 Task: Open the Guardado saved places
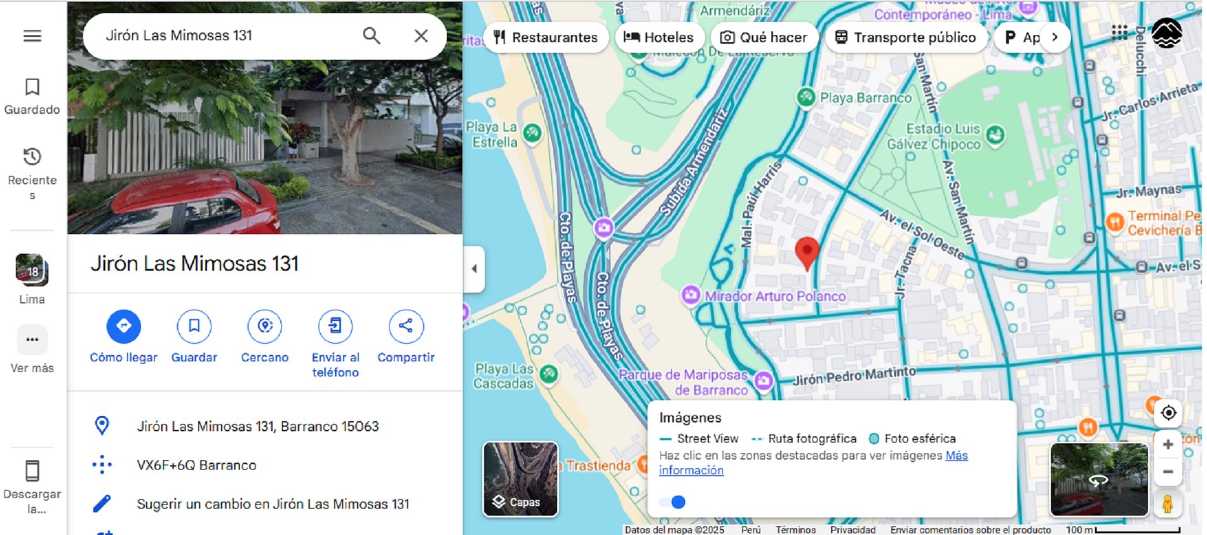tap(32, 97)
